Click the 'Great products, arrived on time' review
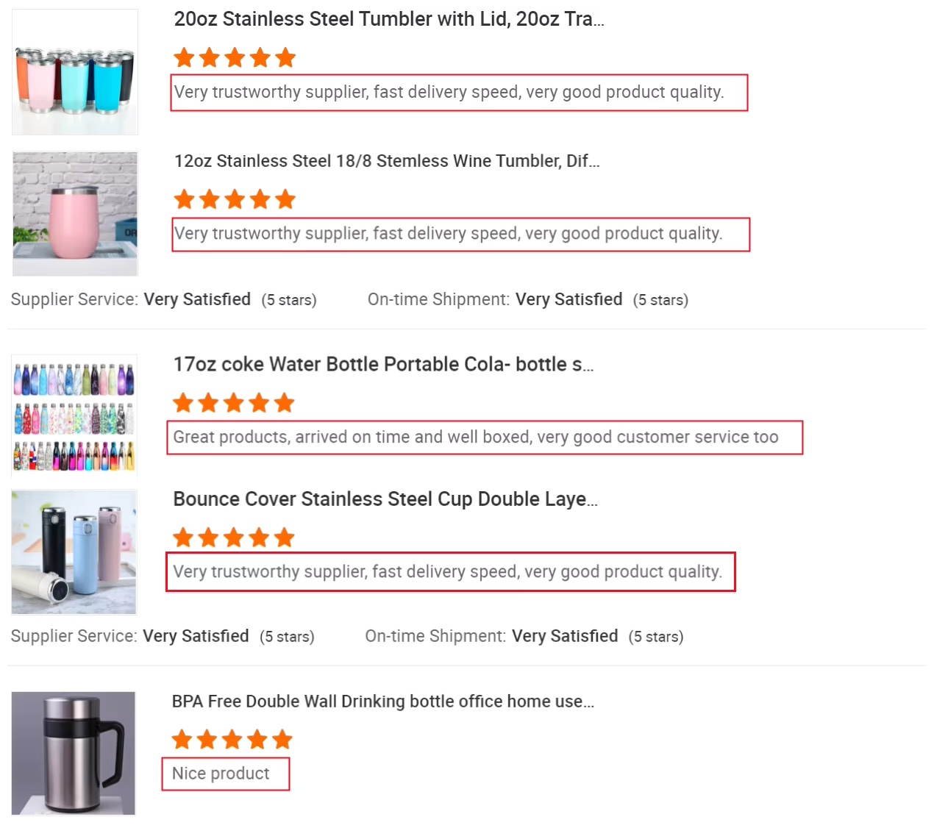 tap(476, 438)
